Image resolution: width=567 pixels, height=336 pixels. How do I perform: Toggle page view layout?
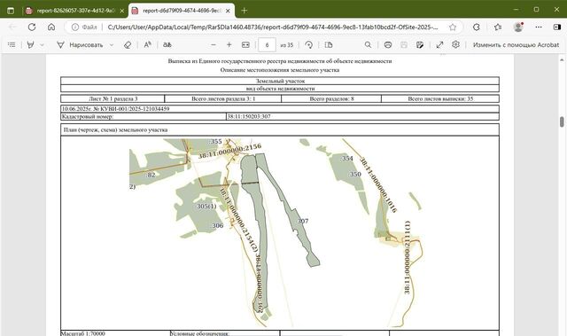pos(329,45)
